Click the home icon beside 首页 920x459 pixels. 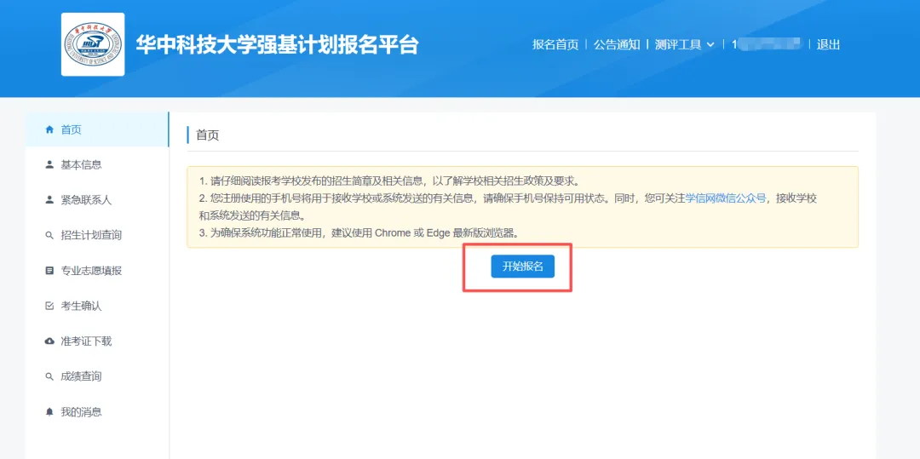49,129
